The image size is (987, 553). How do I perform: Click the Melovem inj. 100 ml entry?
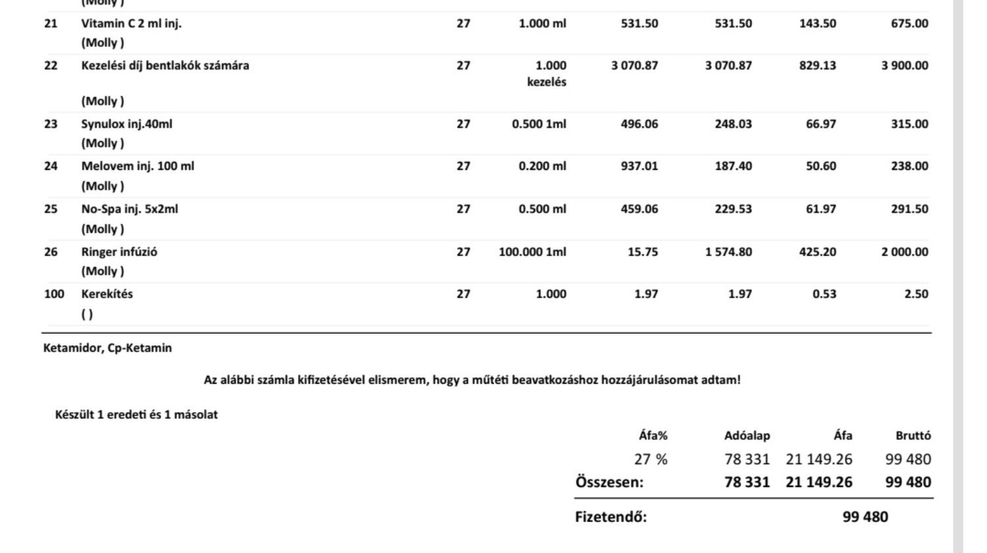click(x=138, y=167)
